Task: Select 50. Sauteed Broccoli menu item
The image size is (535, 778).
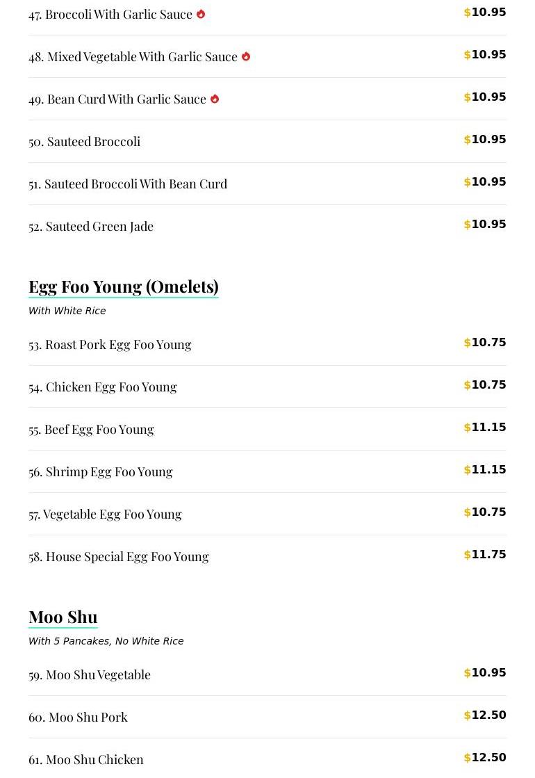Action: point(85,141)
